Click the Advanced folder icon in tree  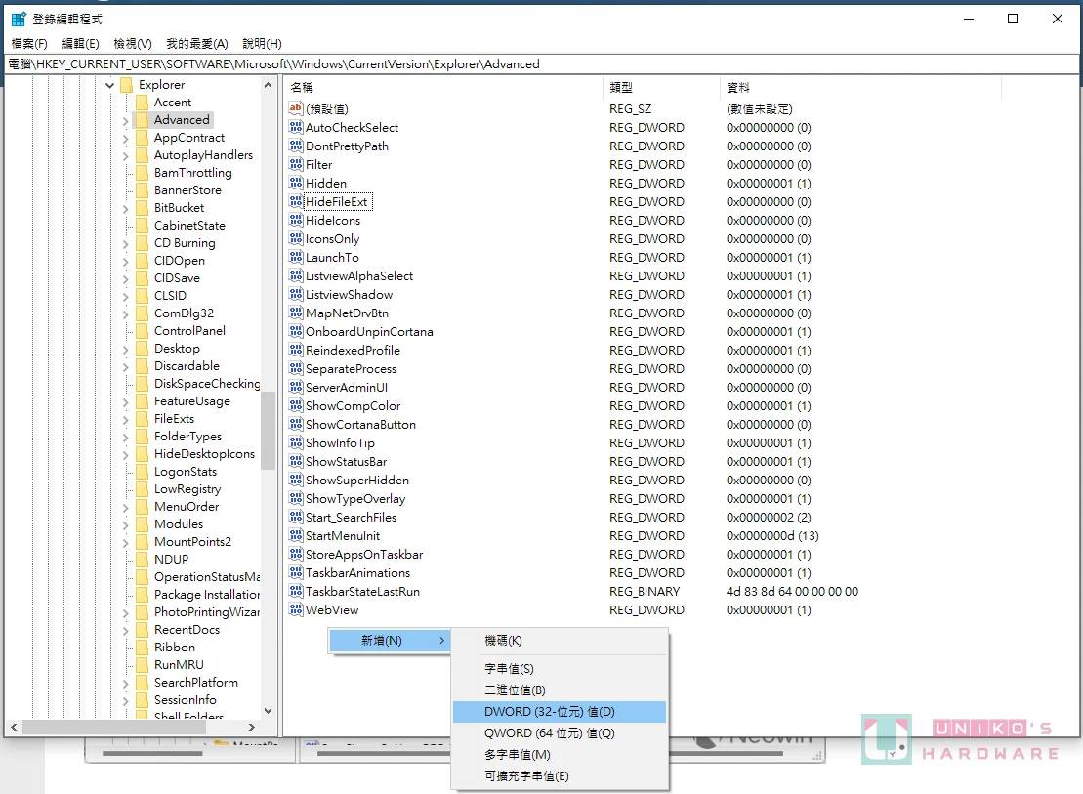[141, 120]
